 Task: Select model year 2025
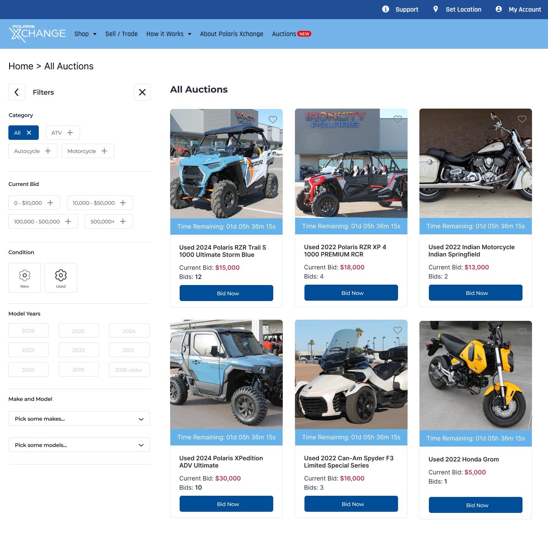coord(79,330)
